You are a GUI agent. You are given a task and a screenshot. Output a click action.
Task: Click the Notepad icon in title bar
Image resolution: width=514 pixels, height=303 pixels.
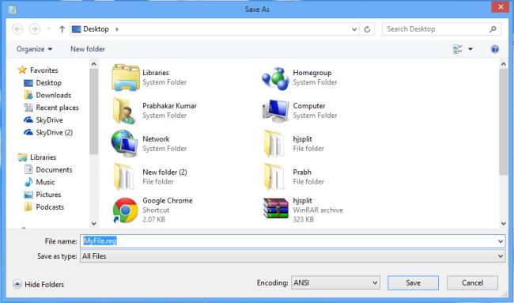tap(12, 9)
